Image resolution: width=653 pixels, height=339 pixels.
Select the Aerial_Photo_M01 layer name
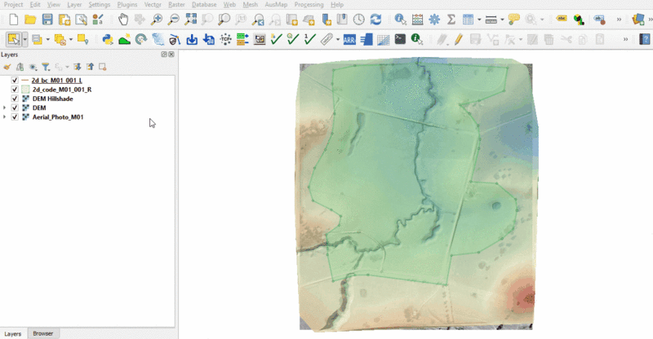(x=57, y=117)
